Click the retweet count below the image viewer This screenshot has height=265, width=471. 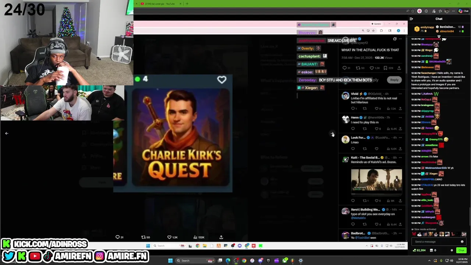point(145,237)
